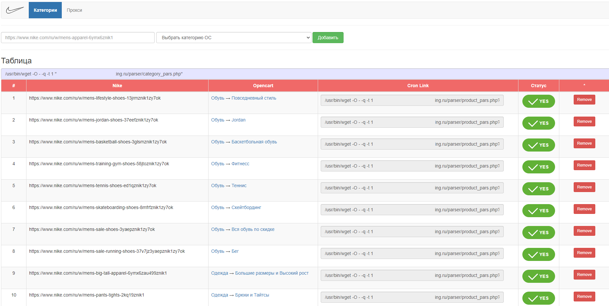Screen dimensions: 609x306
Task: Open the Теннис category link
Action: click(239, 185)
